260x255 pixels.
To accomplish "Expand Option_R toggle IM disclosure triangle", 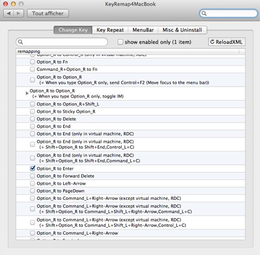I will pyautogui.click(x=27, y=93).
